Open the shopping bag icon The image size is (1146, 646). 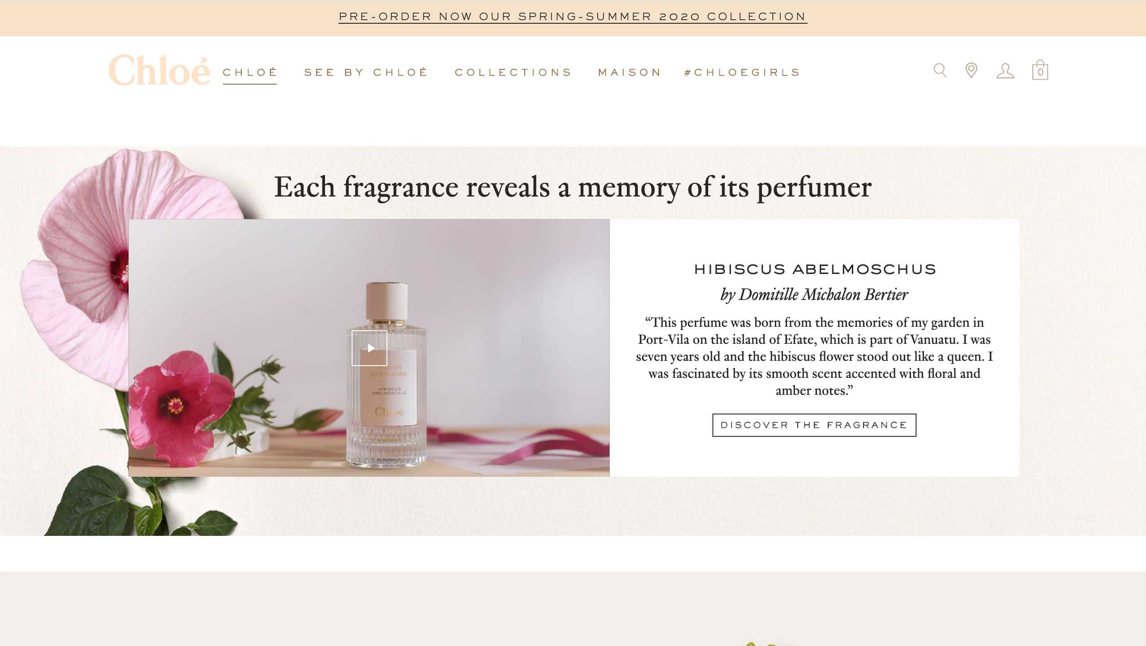pyautogui.click(x=1040, y=70)
